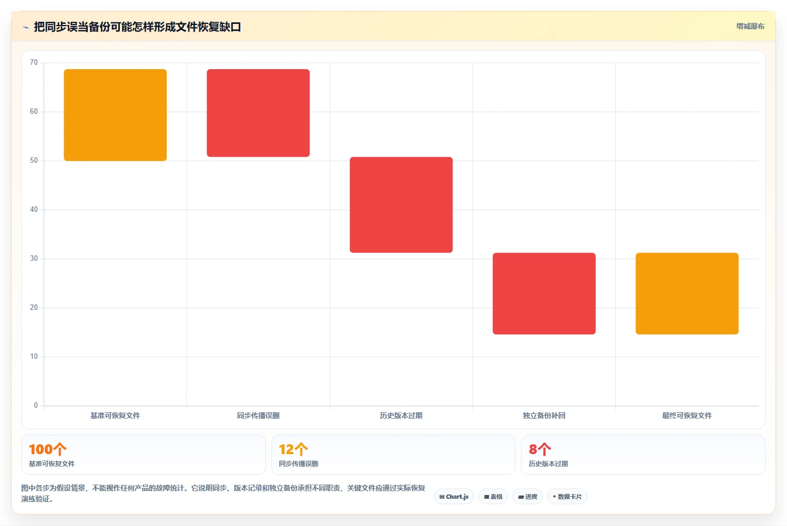Select the Chart.js tag chip
The height and width of the screenshot is (526, 787).
pyautogui.click(x=454, y=497)
